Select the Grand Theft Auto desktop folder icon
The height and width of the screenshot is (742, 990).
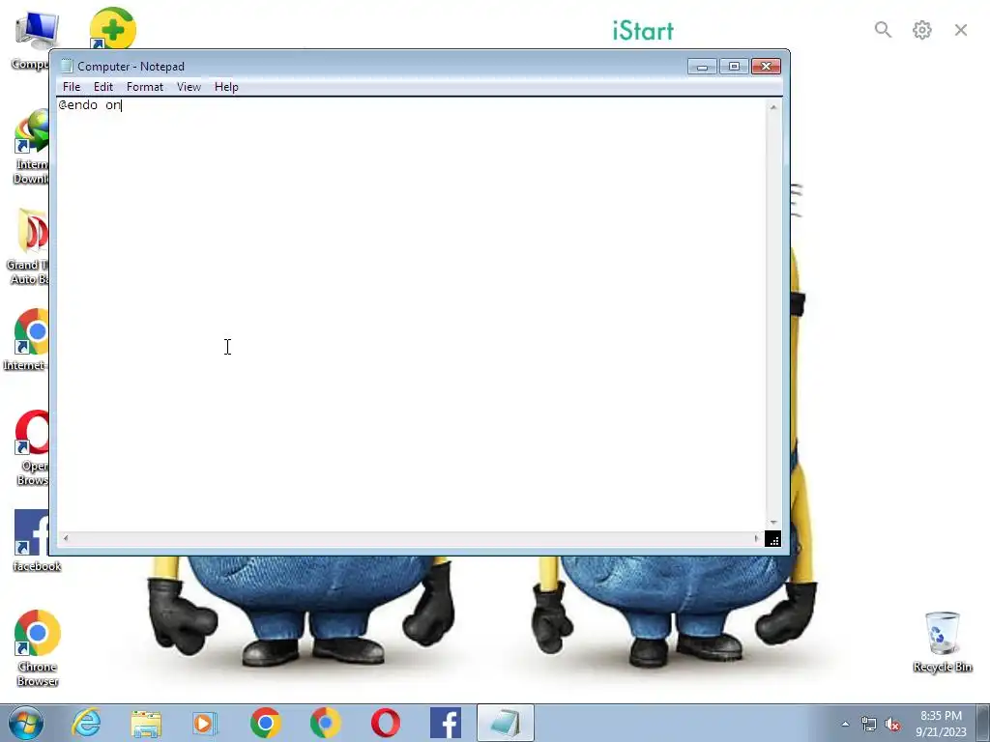(x=29, y=246)
